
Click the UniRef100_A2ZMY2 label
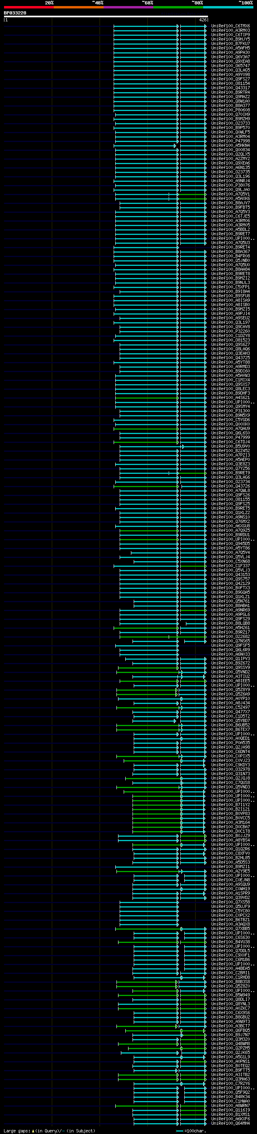point(230,159)
